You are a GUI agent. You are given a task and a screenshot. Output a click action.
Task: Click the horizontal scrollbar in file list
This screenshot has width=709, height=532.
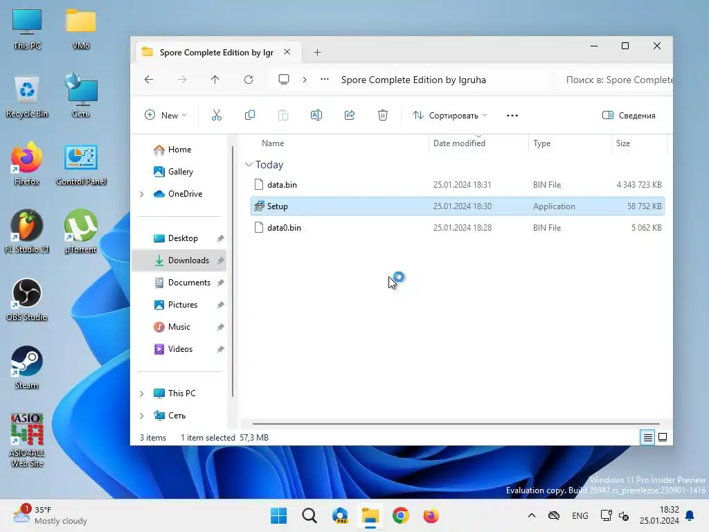[456, 424]
